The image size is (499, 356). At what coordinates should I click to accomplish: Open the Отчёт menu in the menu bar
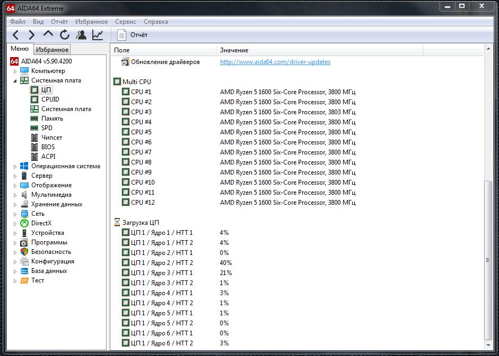coord(59,22)
